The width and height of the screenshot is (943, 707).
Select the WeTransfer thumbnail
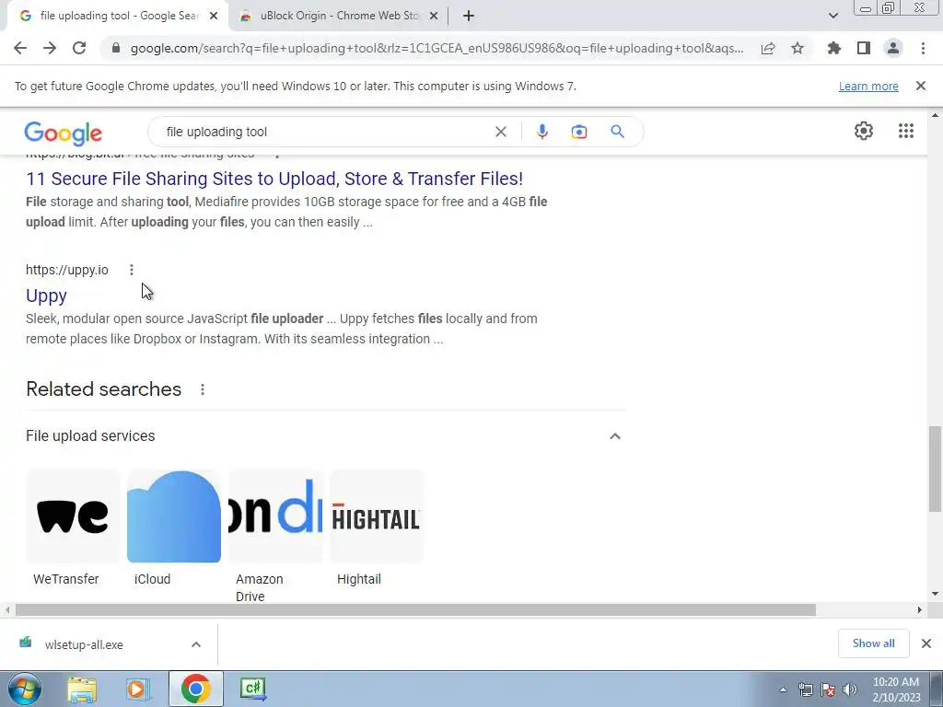click(x=72, y=516)
